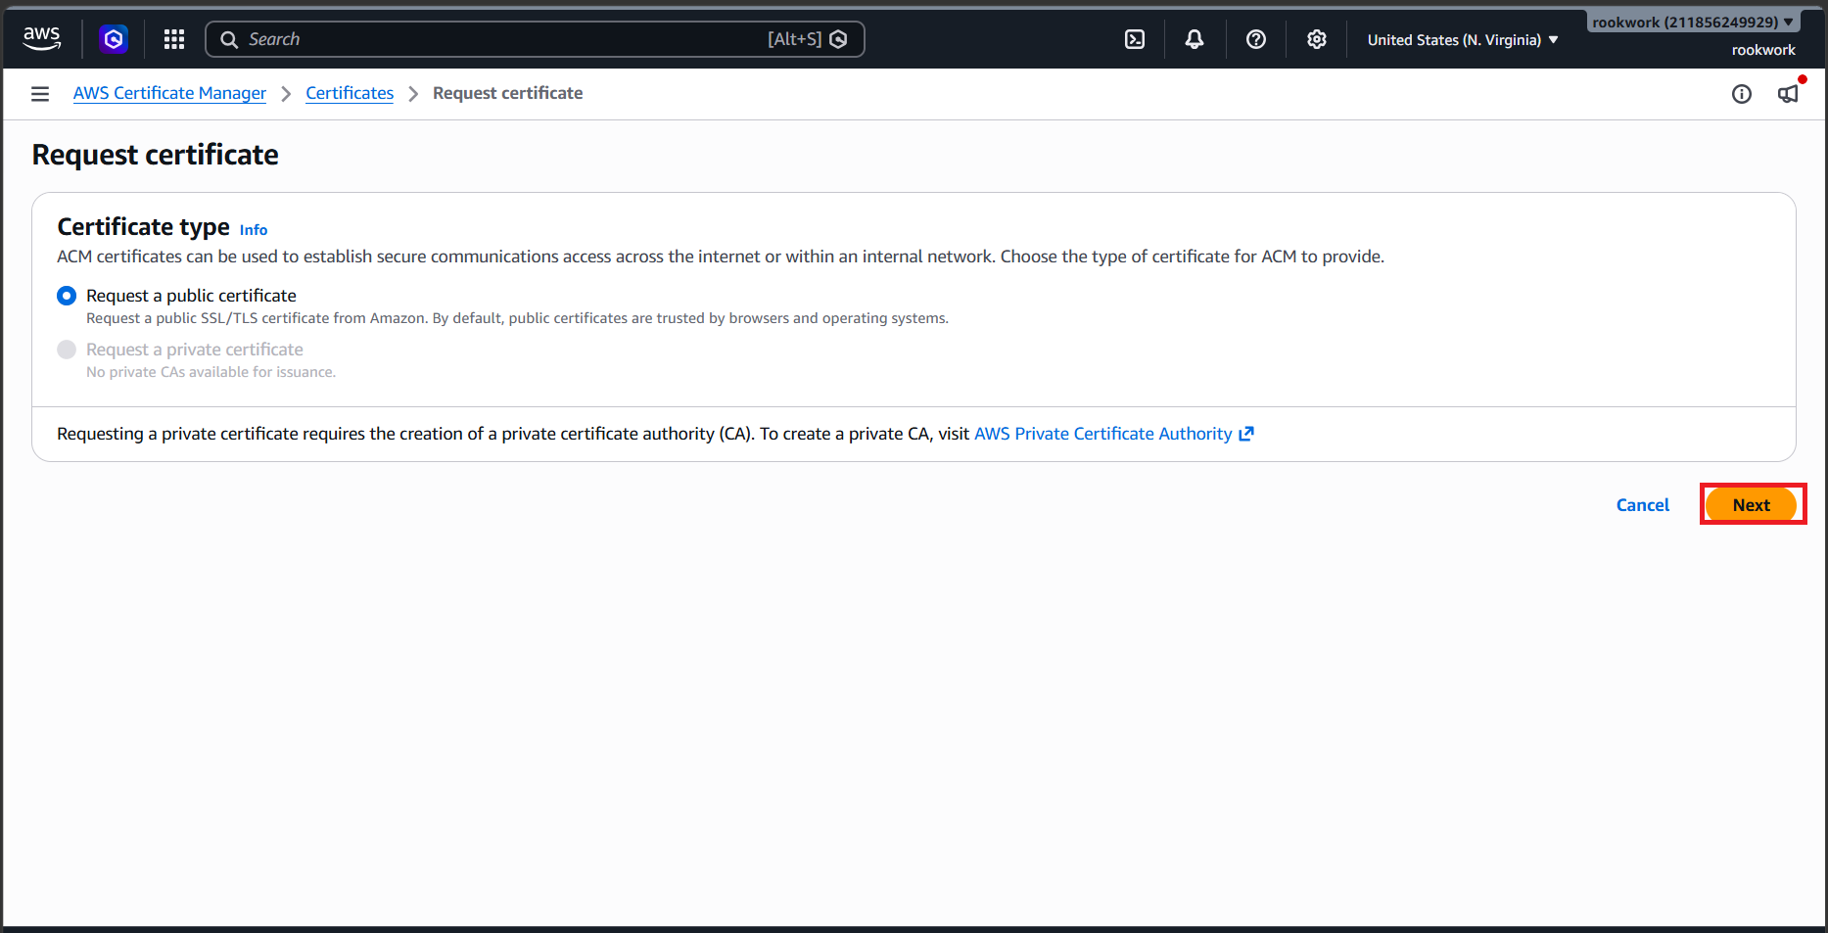Click the Request certificate page heading
The image size is (1828, 933).
[155, 155]
